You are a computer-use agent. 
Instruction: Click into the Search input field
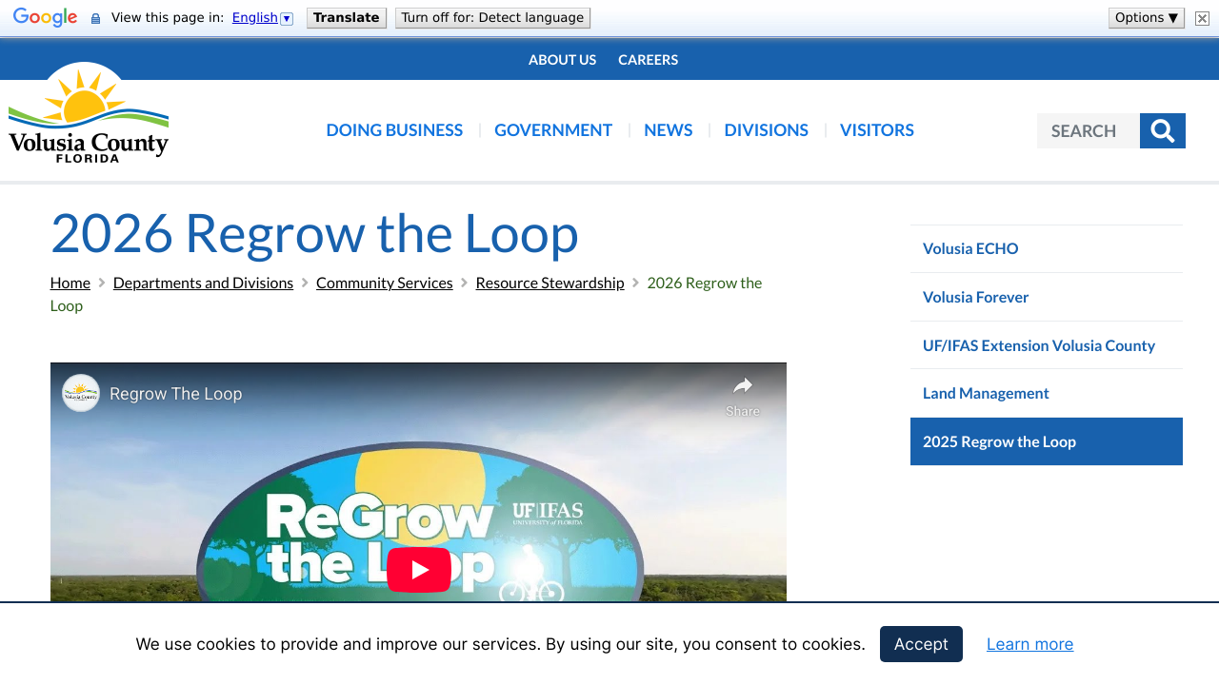click(1088, 130)
